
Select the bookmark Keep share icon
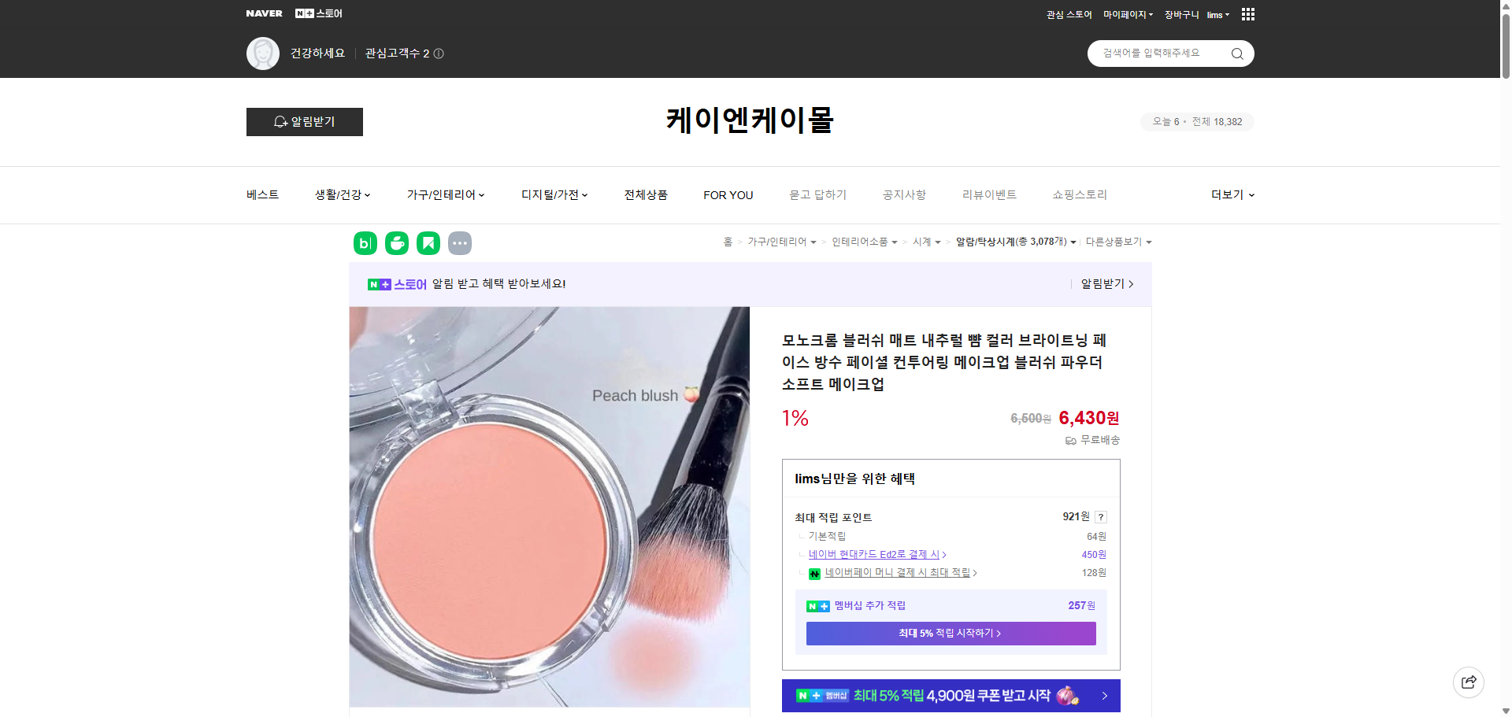428,243
